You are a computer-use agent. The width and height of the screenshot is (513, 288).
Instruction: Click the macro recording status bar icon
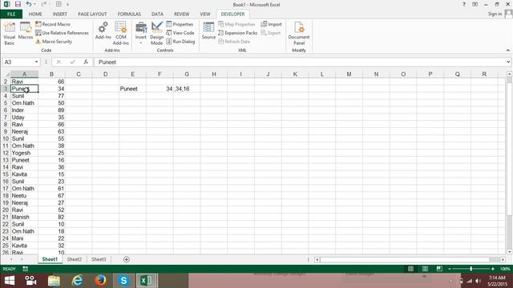click(x=25, y=269)
